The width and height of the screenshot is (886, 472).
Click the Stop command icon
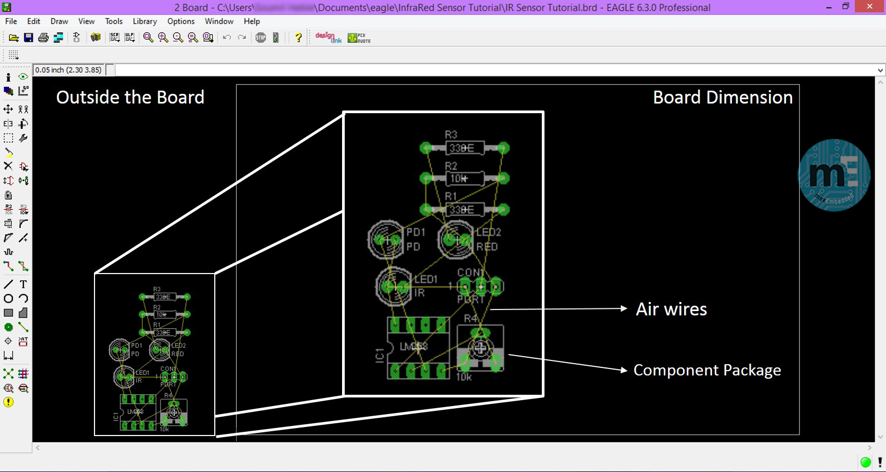261,38
